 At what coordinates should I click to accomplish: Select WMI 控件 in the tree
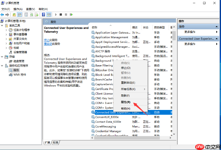click(20, 75)
